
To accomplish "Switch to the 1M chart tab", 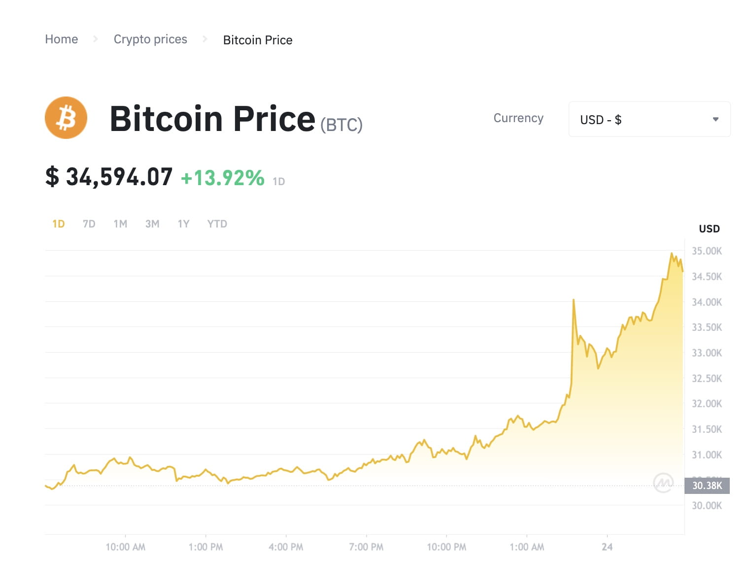I will click(x=120, y=224).
